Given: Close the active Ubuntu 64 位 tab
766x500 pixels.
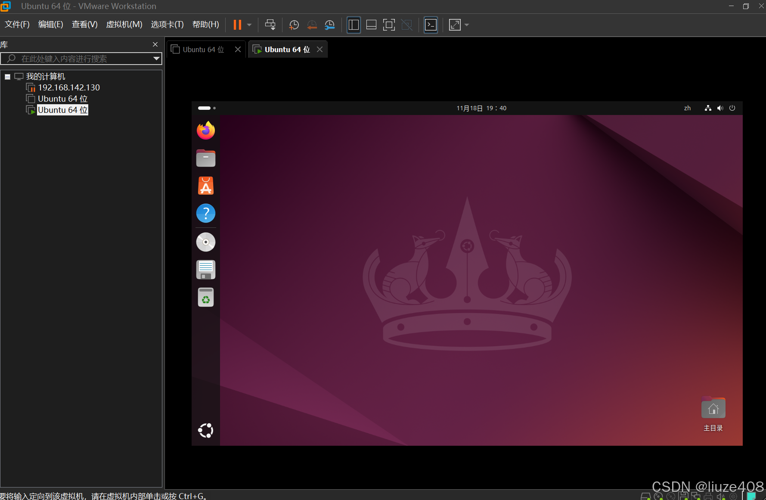Looking at the screenshot, I should [320, 50].
